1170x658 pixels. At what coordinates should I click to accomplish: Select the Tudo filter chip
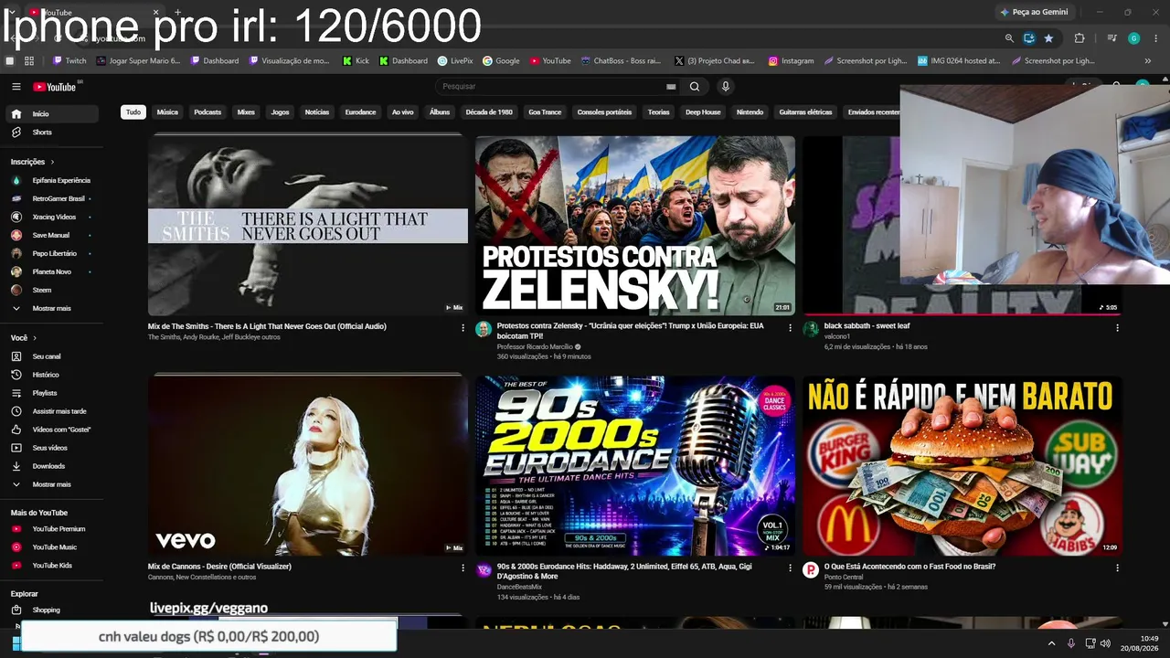pyautogui.click(x=133, y=112)
